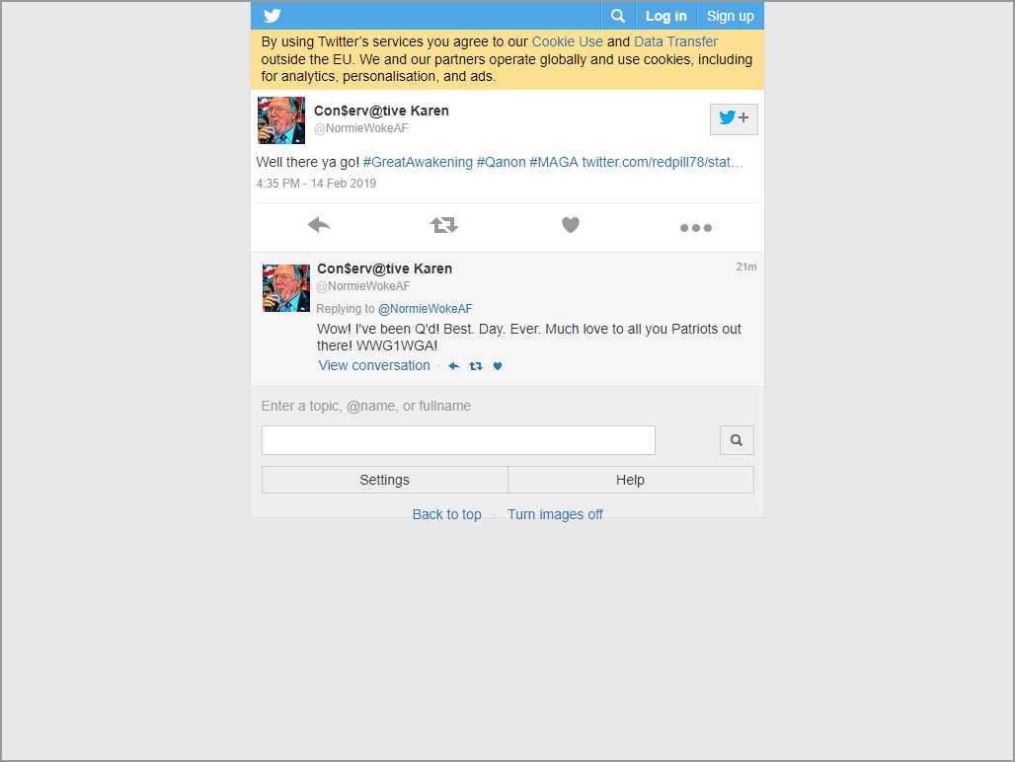Toggle Turn images off link
Image resolution: width=1015 pixels, height=762 pixels.
[555, 514]
